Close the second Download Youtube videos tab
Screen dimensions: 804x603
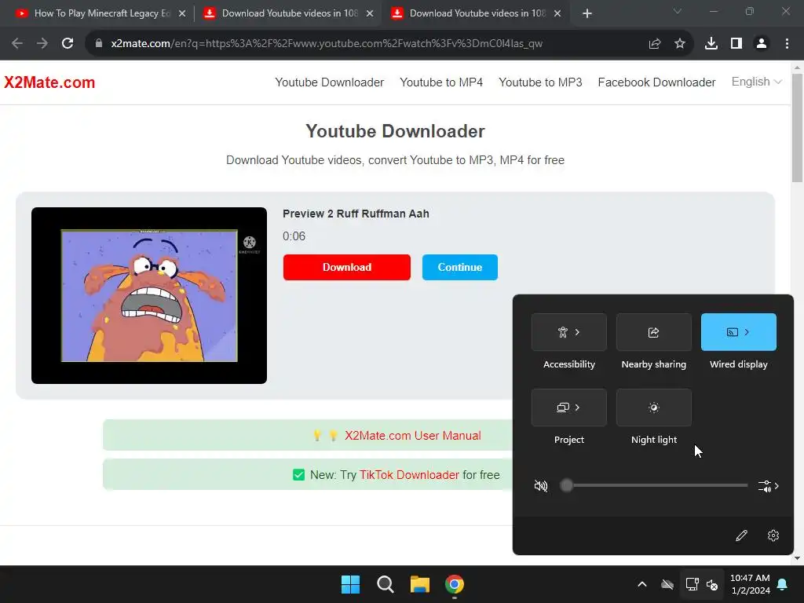click(x=370, y=13)
